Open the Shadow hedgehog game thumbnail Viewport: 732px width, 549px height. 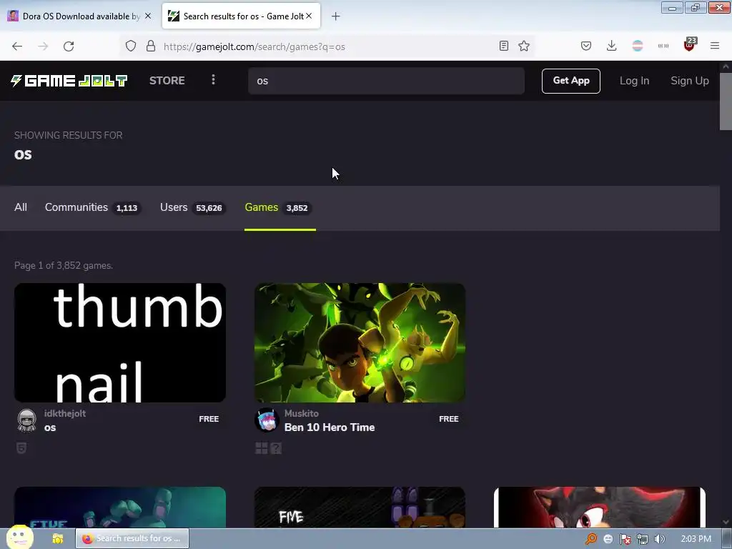pos(600,508)
